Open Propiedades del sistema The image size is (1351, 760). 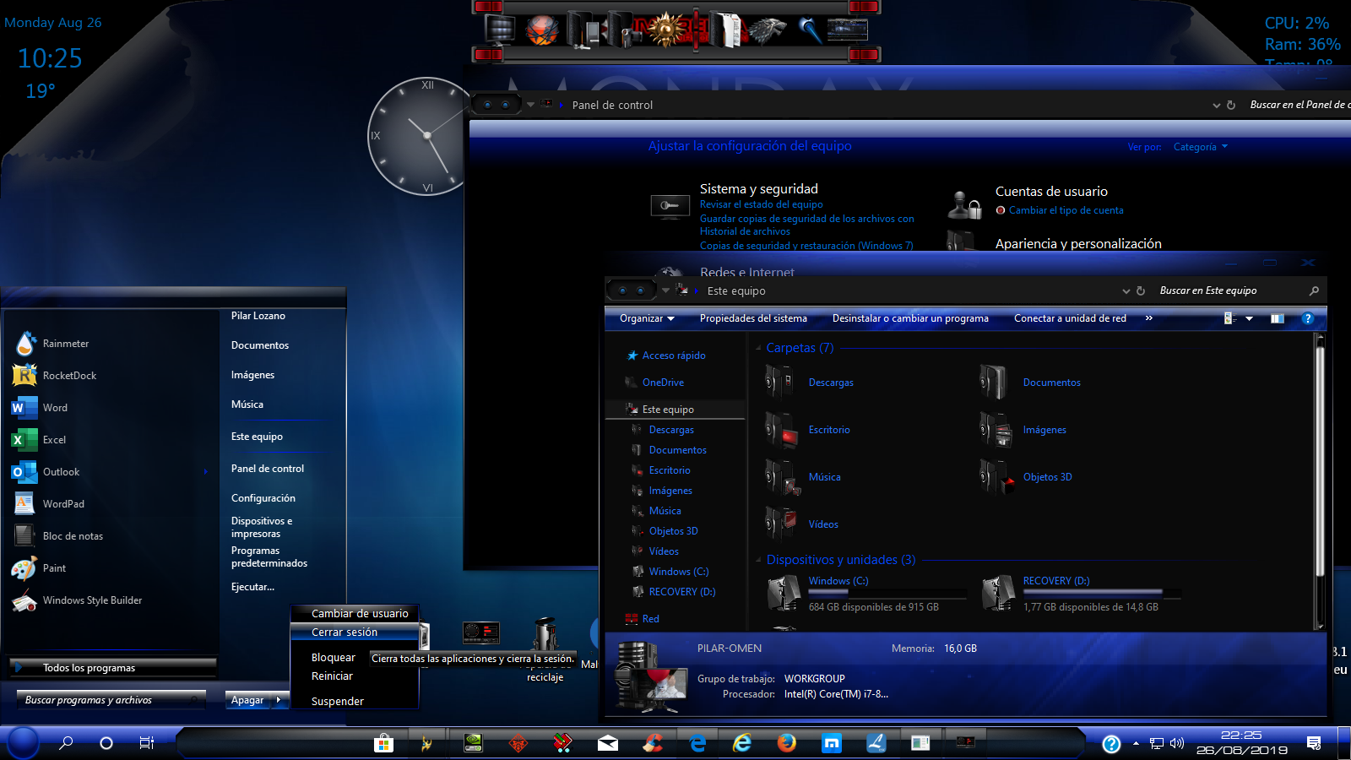(752, 318)
